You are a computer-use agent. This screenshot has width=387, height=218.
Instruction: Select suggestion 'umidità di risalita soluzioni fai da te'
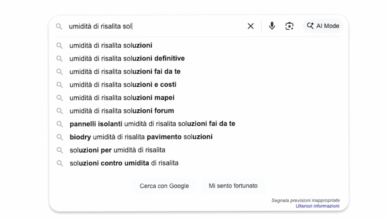125,71
